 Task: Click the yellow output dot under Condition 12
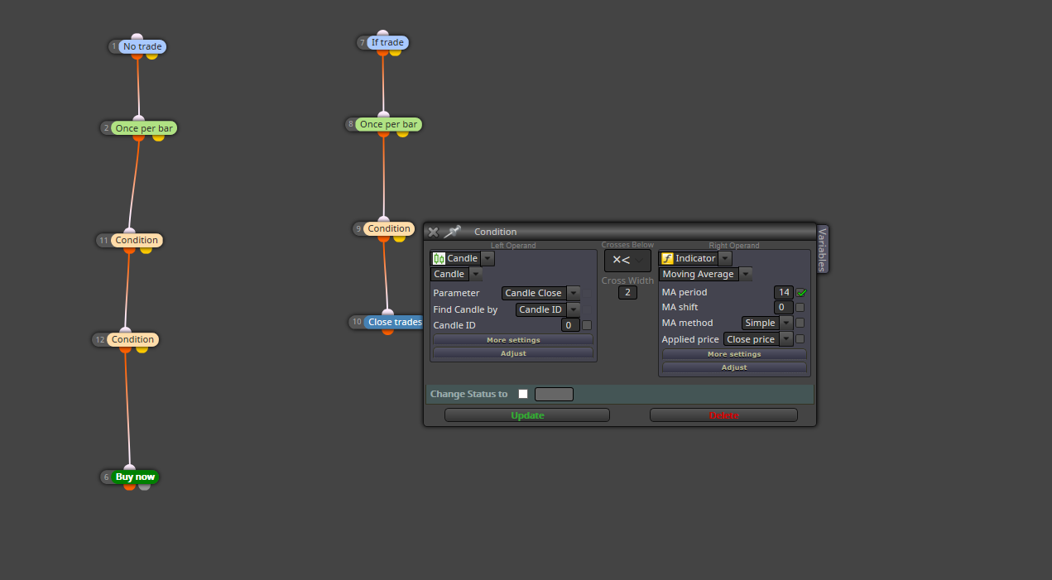point(142,348)
